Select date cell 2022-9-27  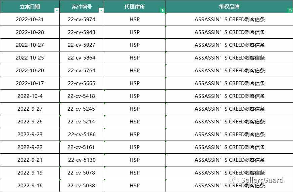30,109
